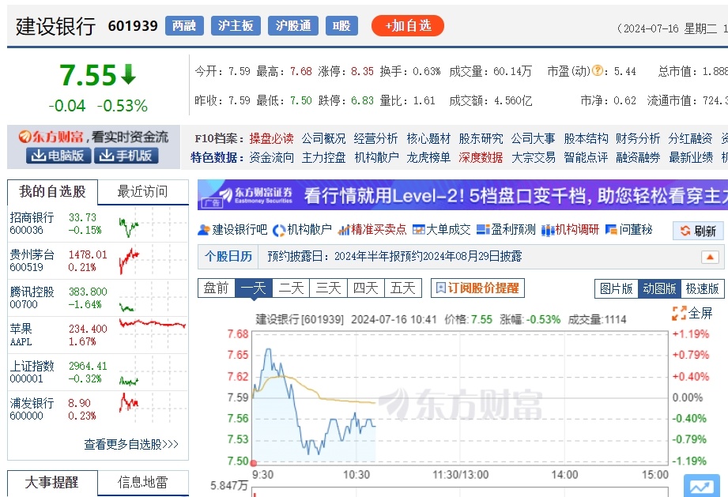Select the 盘前 chart tab
728x497 pixels.
coord(217,288)
